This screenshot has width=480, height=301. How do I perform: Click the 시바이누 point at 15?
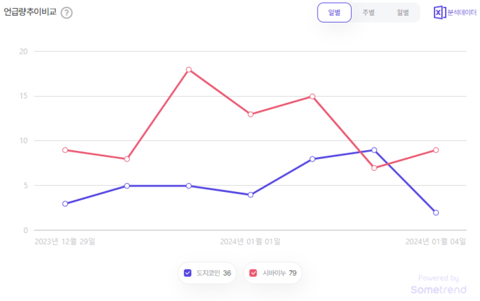point(312,97)
